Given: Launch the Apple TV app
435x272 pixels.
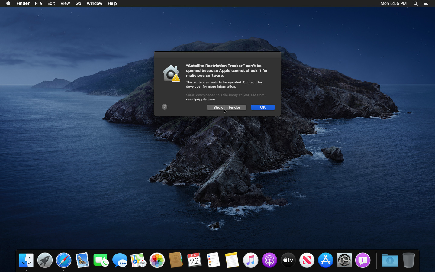Looking at the screenshot, I should [288, 260].
